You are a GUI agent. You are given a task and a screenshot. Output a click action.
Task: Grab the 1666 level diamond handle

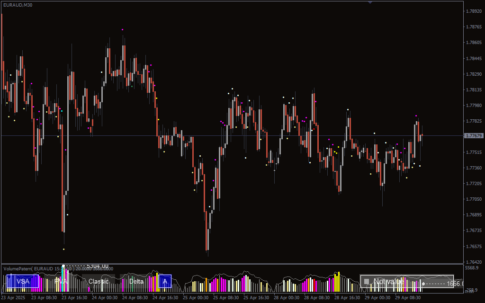(x=423, y=284)
